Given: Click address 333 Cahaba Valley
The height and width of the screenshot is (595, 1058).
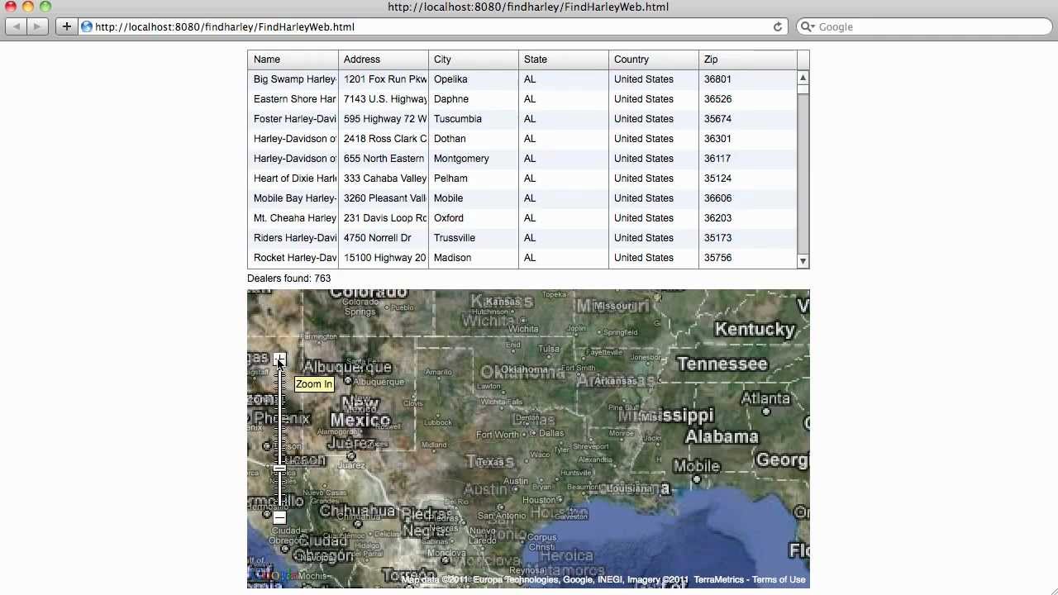Looking at the screenshot, I should coord(384,178).
